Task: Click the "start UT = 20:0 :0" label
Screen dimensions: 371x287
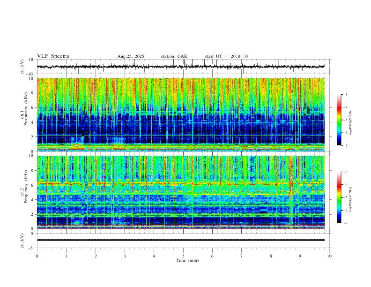Action: click(226, 56)
